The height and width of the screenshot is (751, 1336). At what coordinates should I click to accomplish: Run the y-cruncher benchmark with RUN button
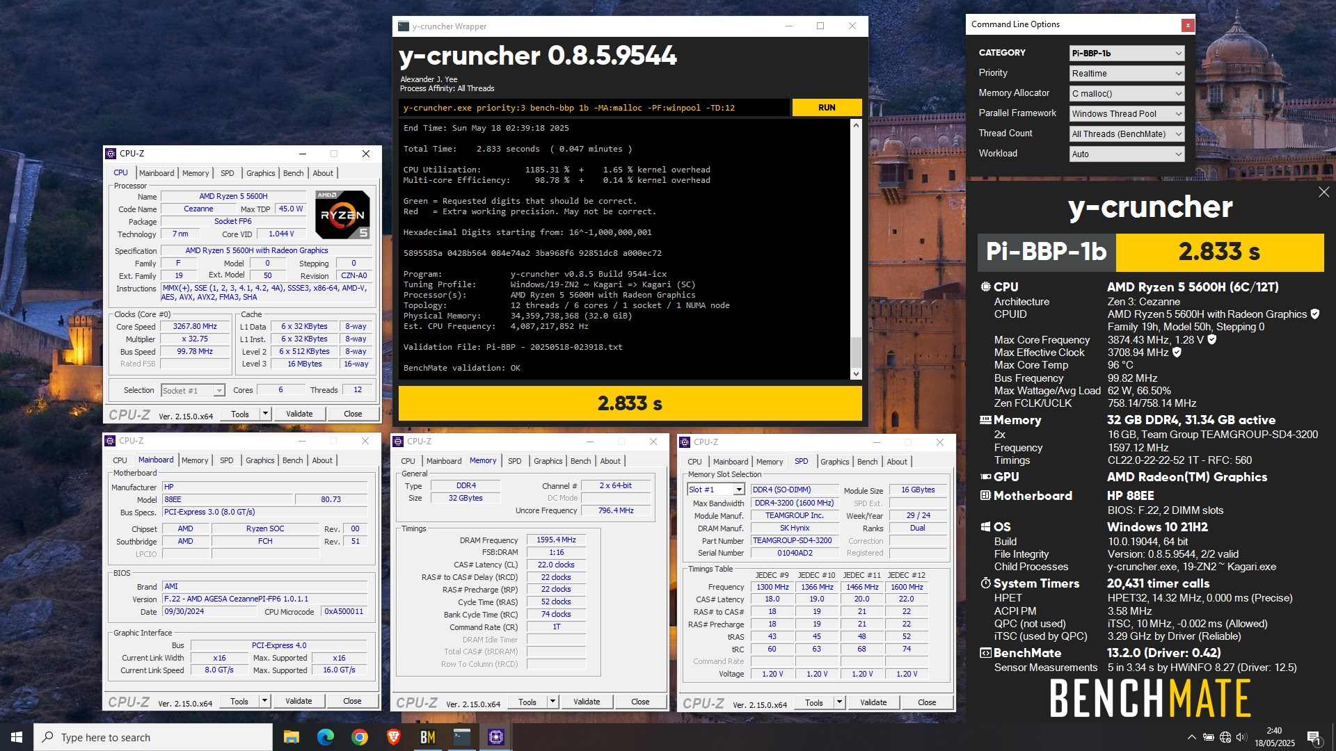click(827, 108)
